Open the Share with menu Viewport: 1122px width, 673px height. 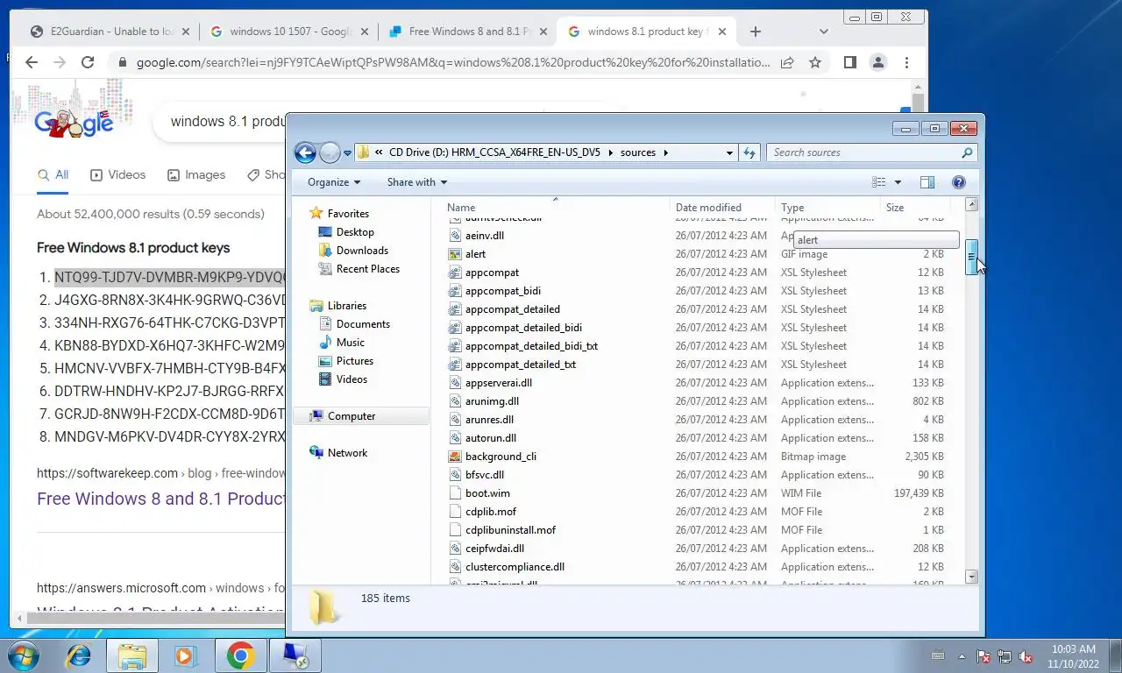[x=417, y=182]
